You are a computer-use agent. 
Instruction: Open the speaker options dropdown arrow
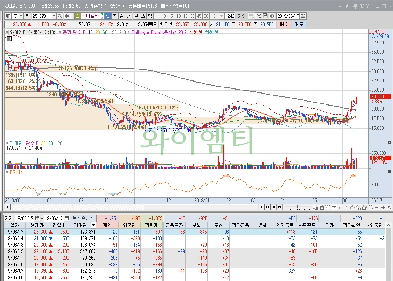tap(72, 16)
